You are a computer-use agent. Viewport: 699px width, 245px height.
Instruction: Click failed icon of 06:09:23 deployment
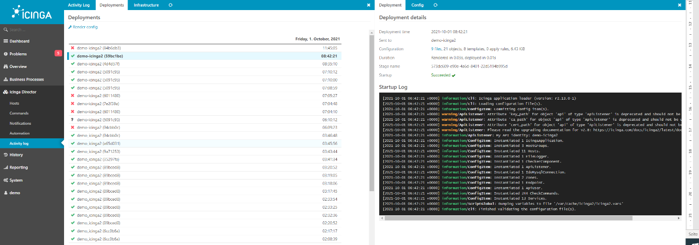pyautogui.click(x=73, y=128)
